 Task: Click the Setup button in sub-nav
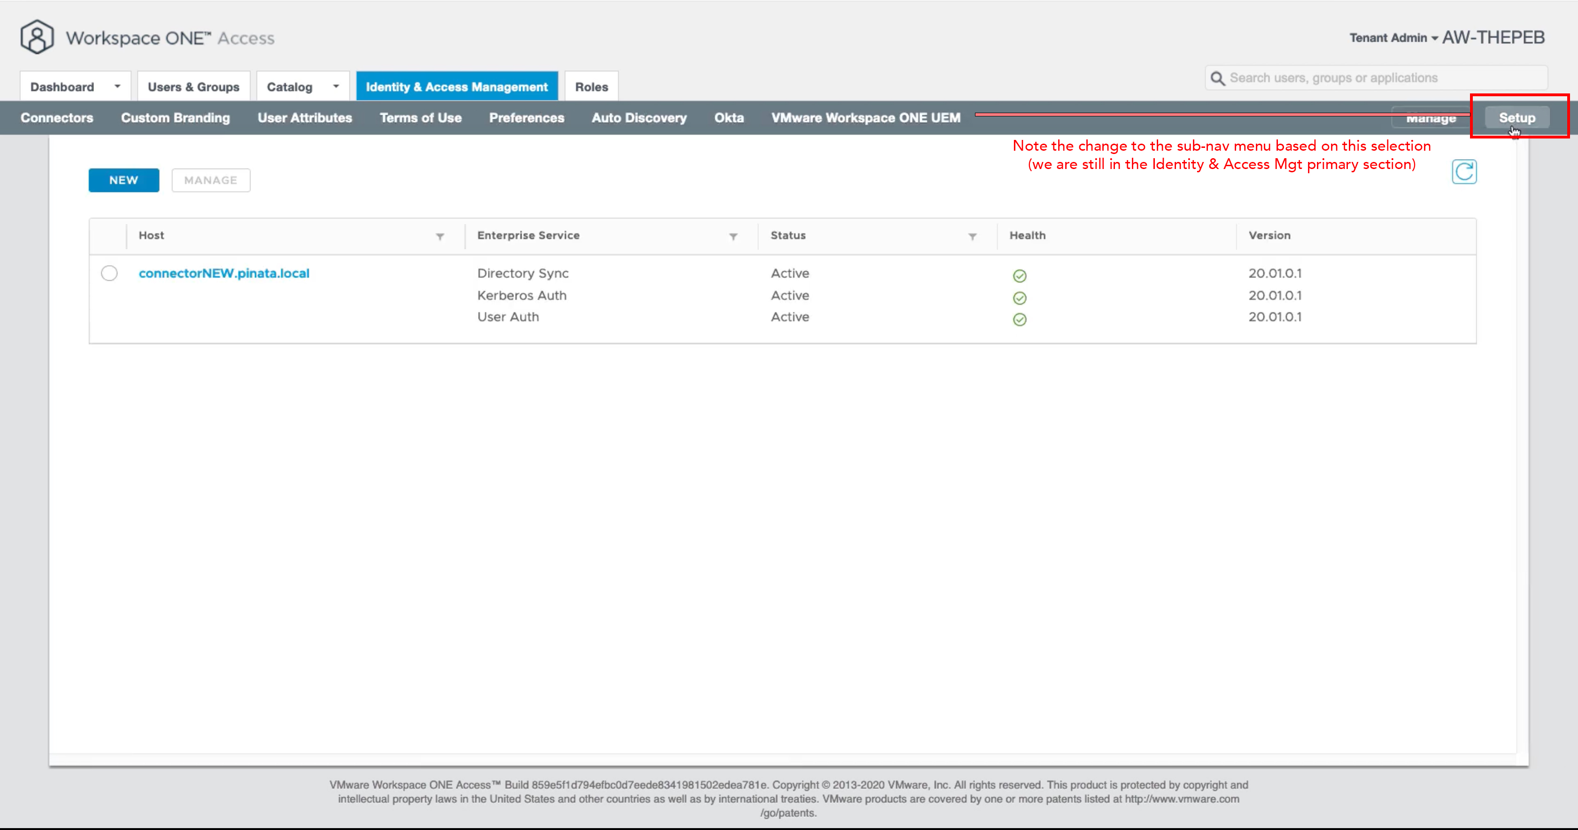tap(1517, 118)
